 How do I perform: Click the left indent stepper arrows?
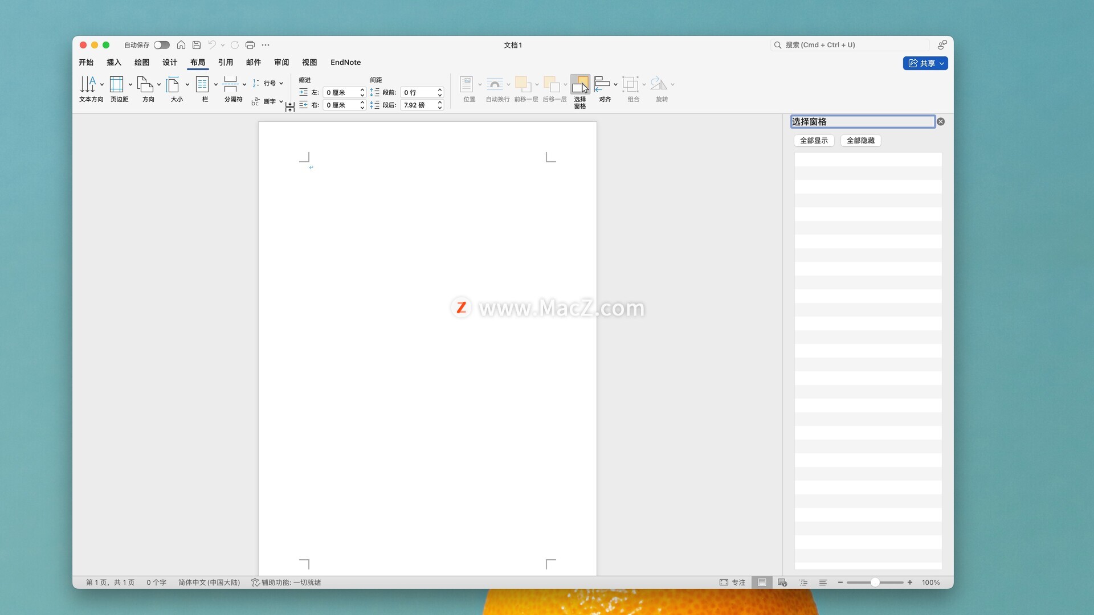tap(362, 92)
